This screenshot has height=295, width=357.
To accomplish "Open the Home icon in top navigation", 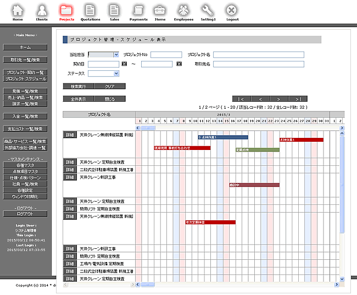I will pos(18,10).
